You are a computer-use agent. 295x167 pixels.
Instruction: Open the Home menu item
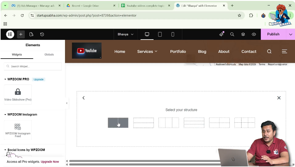[x=120, y=52]
